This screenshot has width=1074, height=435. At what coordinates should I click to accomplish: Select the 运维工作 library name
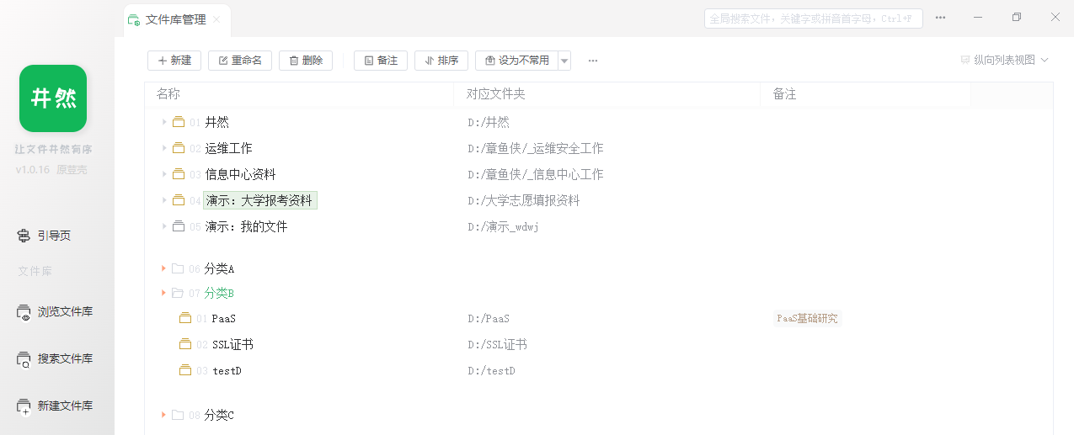(229, 148)
